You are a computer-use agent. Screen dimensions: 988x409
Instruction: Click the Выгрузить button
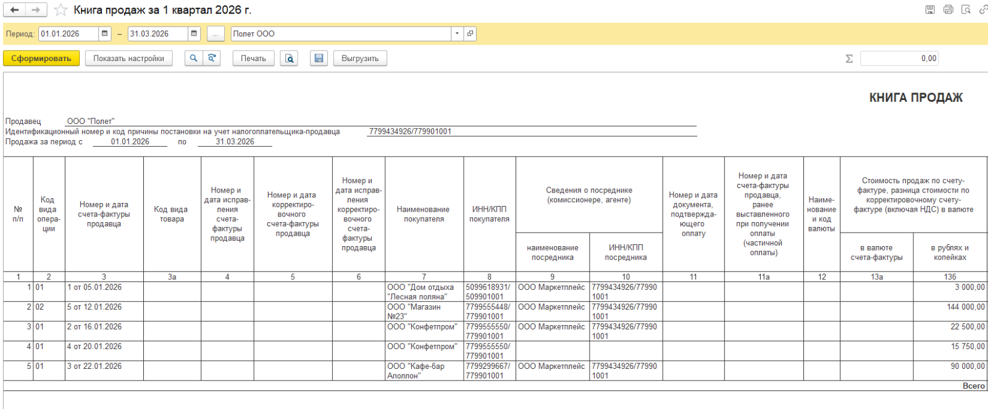360,59
